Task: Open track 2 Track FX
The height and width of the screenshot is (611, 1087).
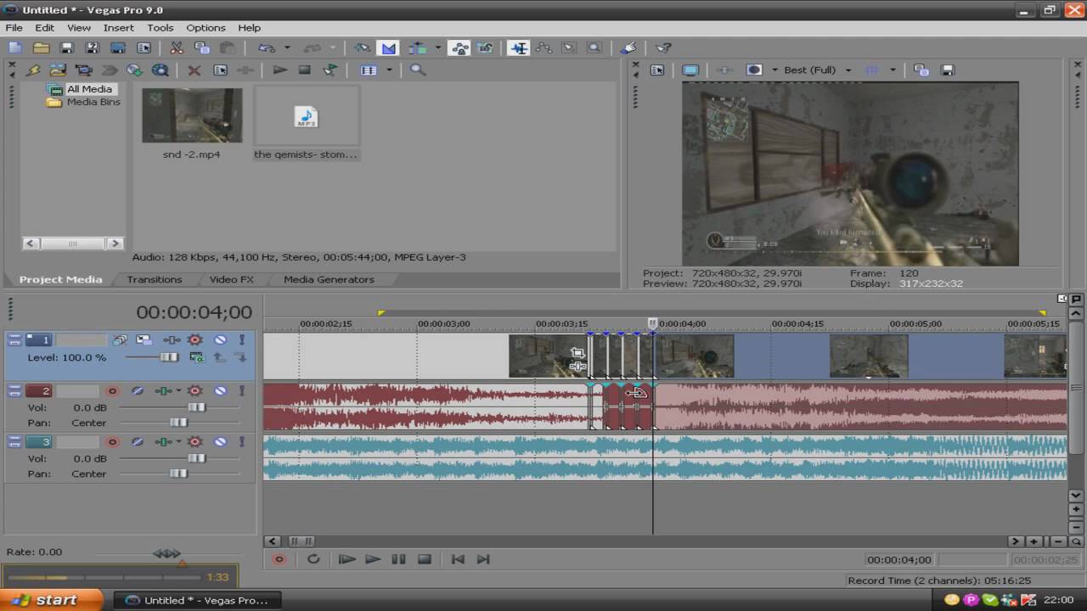Action: click(164, 391)
